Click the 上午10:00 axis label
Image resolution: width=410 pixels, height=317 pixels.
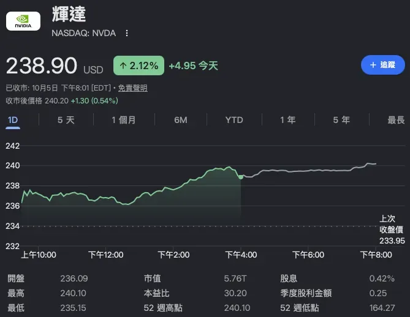(x=39, y=255)
